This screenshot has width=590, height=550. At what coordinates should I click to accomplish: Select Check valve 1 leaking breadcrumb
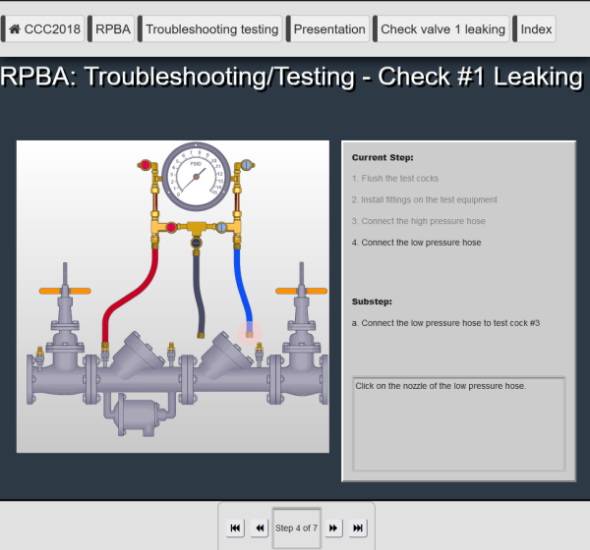tap(442, 29)
